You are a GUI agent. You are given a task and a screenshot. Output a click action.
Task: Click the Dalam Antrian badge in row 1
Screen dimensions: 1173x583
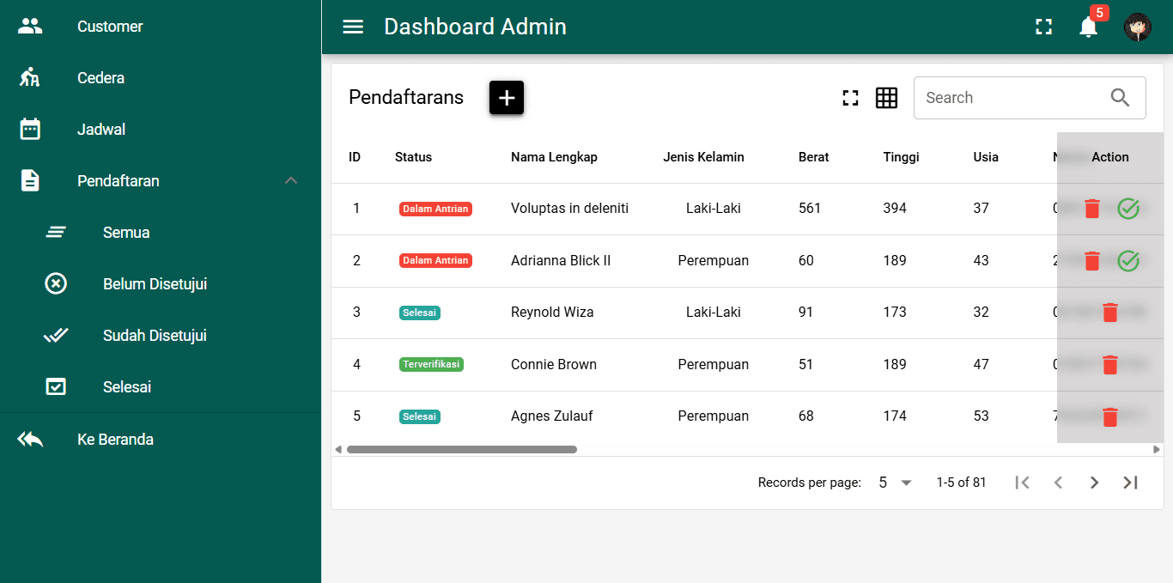click(x=435, y=209)
